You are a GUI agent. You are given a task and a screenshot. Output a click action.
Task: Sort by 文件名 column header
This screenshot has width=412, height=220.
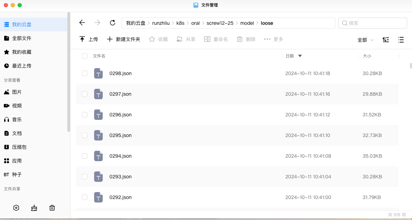point(99,56)
